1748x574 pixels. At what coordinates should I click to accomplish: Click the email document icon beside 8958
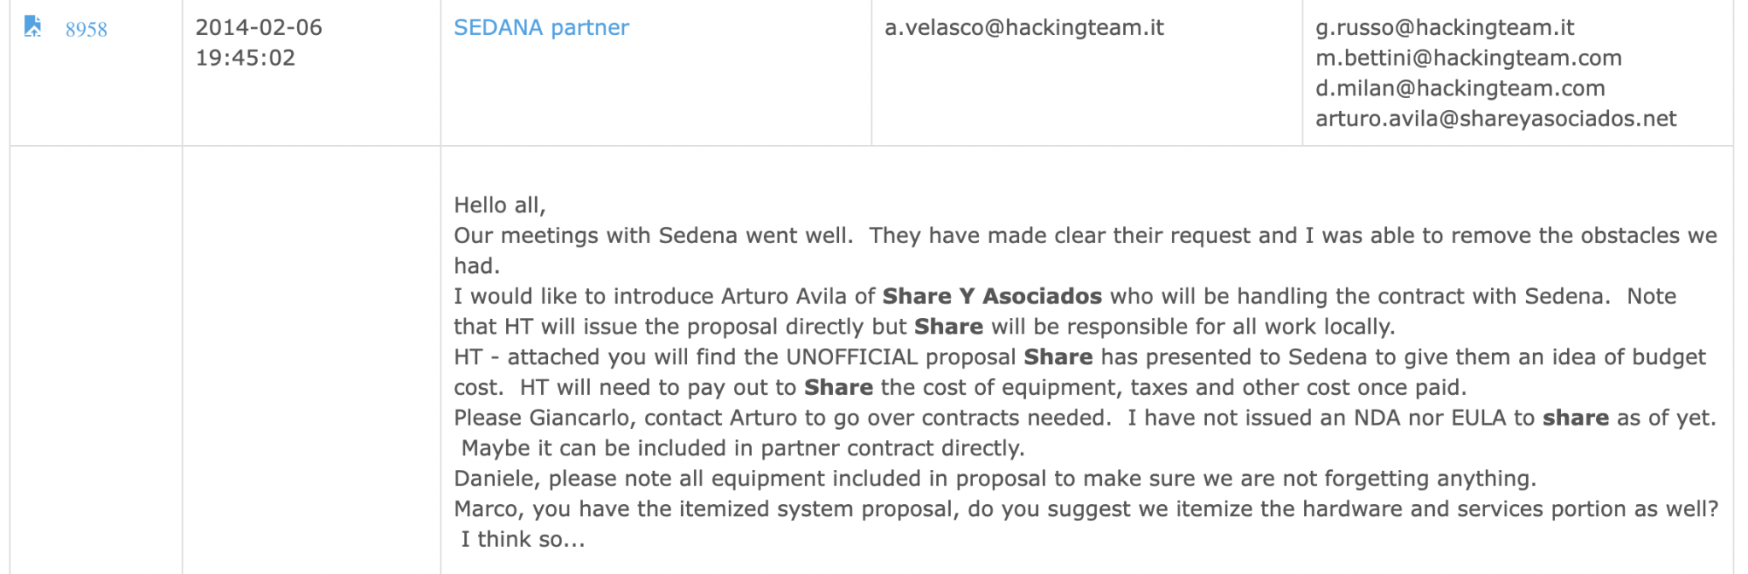[32, 26]
